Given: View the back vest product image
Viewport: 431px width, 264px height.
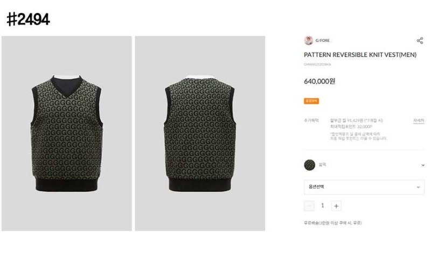Looking at the screenshot, I should tap(200, 133).
